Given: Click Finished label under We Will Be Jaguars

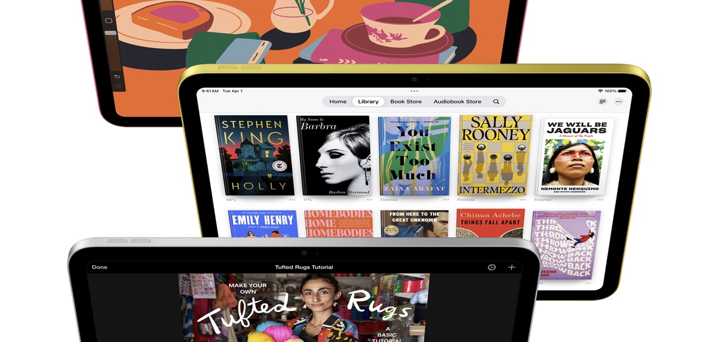Looking at the screenshot, I should click(x=542, y=200).
